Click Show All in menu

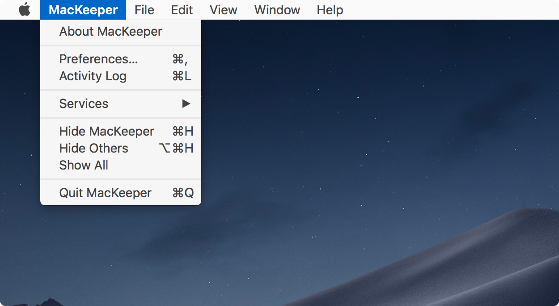coord(121,165)
